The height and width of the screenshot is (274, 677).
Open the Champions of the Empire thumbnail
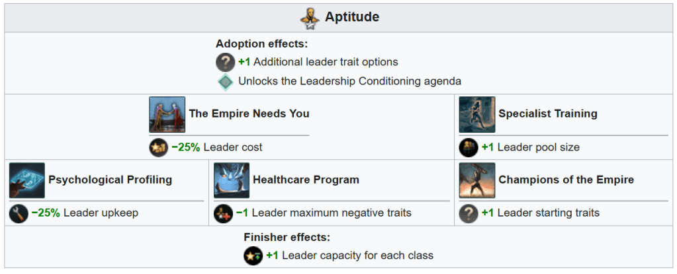pos(476,180)
